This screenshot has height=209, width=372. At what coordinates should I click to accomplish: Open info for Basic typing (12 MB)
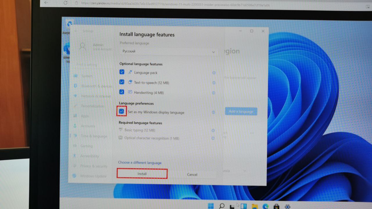pos(213,131)
